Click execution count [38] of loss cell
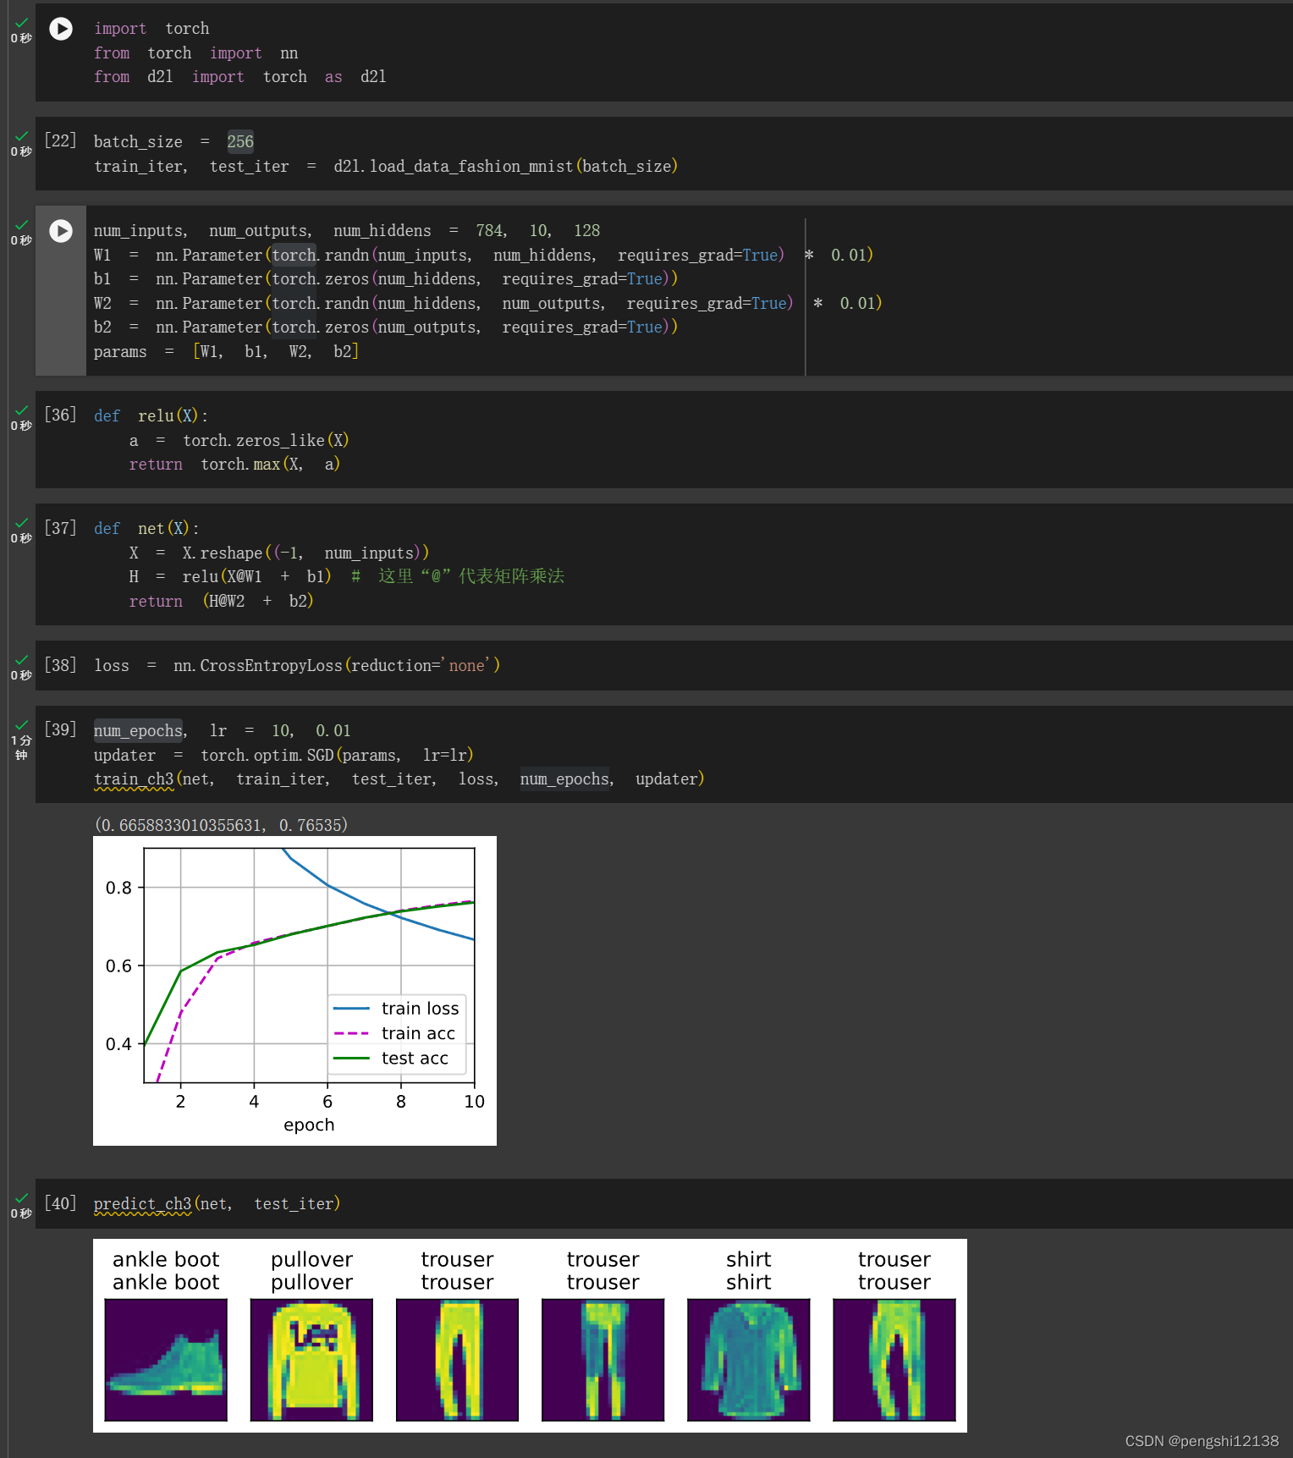The width and height of the screenshot is (1293, 1458). click(60, 665)
